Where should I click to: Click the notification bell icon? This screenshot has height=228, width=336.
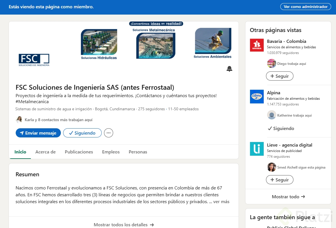pyautogui.click(x=229, y=69)
